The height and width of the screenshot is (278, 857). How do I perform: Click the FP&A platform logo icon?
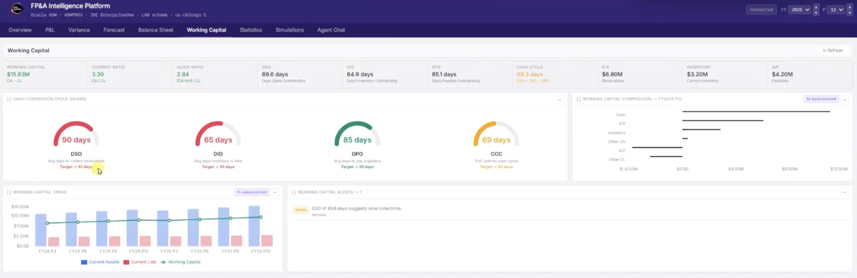click(x=17, y=8)
